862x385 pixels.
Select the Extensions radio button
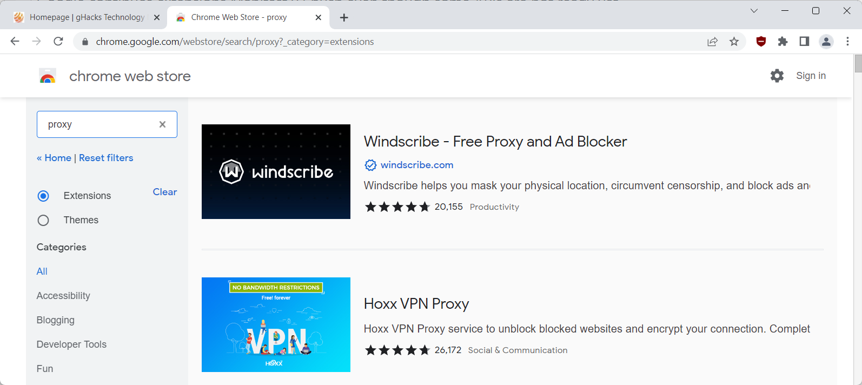43,196
